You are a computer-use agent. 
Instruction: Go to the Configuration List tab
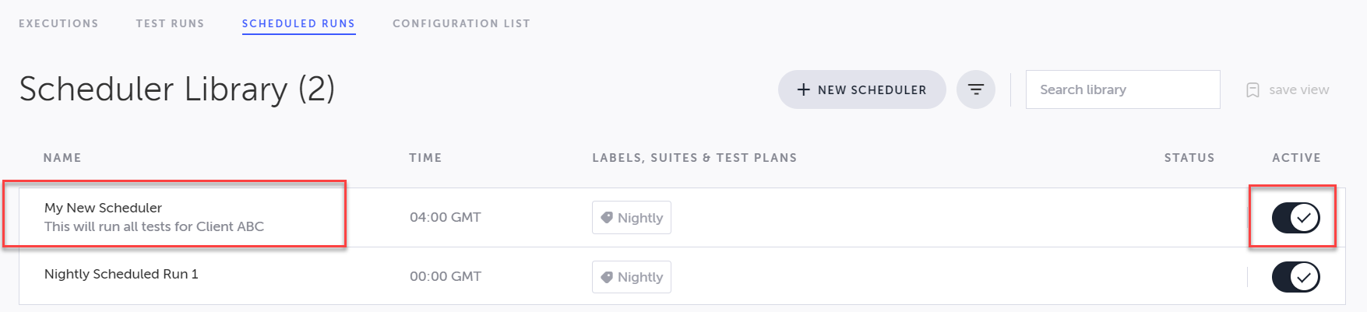pos(461,23)
